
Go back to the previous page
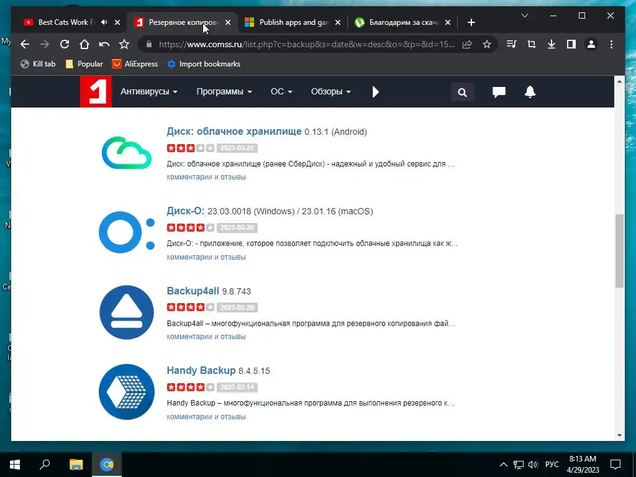coord(25,44)
